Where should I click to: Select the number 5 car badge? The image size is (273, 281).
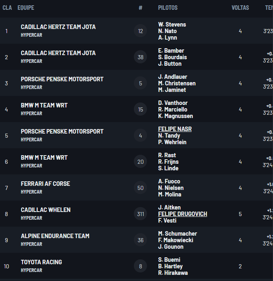pos(140,83)
